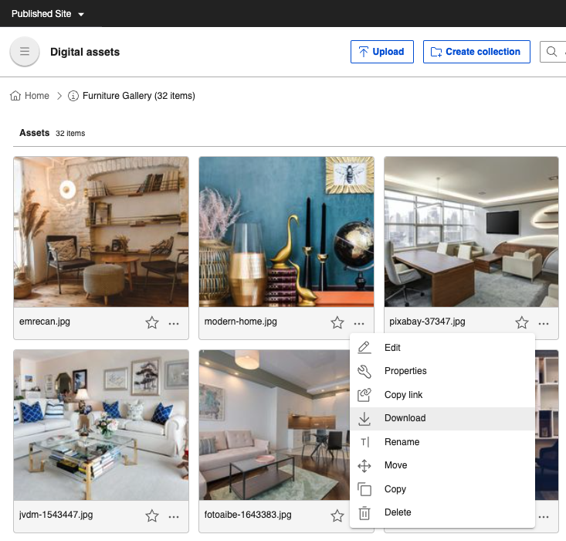Click the Create collection button

pos(476,52)
